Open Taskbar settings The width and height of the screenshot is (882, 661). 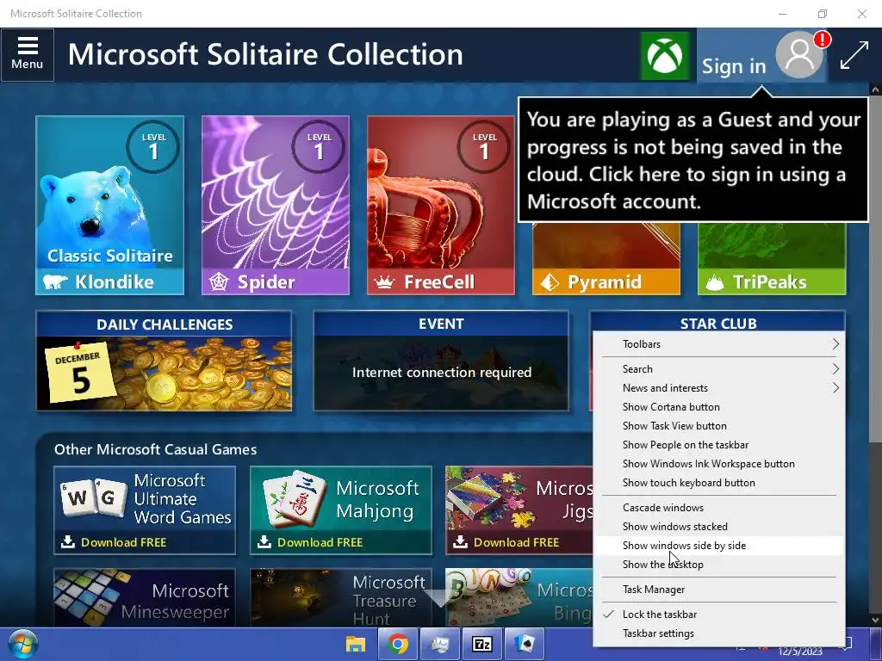(x=719, y=633)
